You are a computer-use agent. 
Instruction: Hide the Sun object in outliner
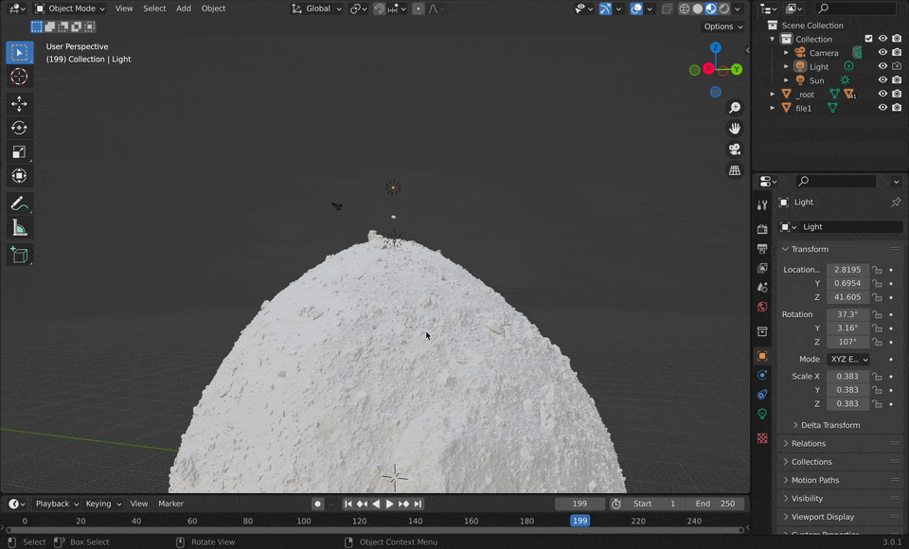click(882, 80)
